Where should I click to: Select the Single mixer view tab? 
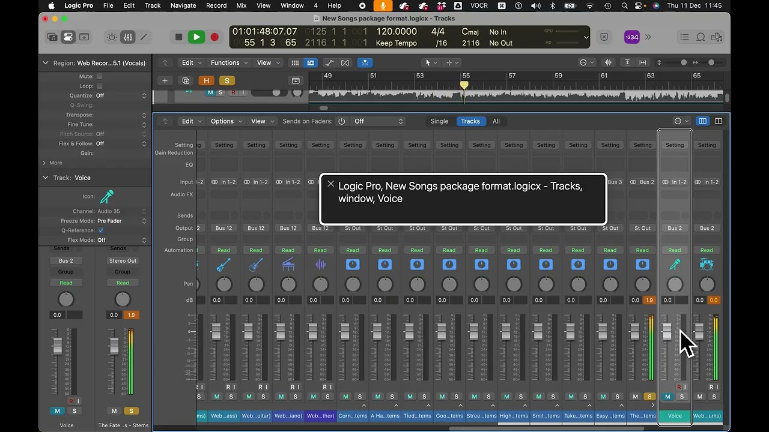tap(439, 121)
